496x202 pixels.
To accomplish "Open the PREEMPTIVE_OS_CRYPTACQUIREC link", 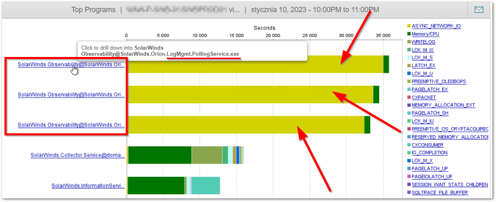I will tap(450, 129).
